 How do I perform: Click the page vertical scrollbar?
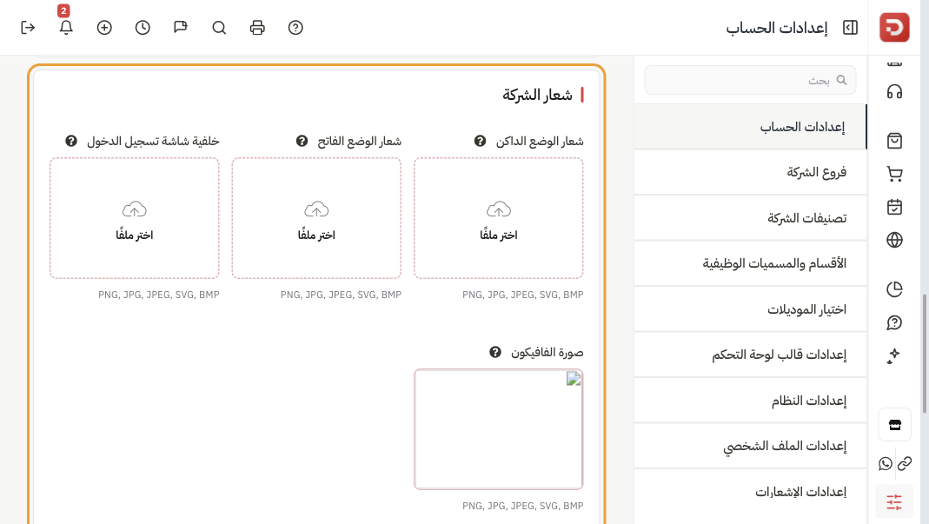[925, 354]
